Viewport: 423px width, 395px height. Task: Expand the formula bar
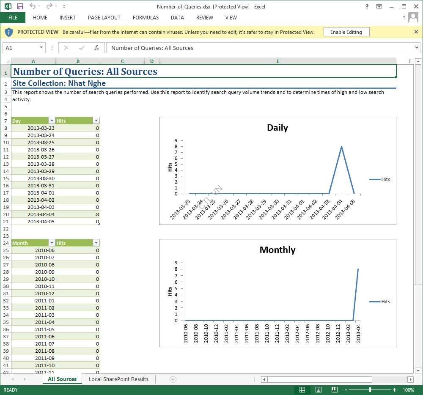tap(417, 48)
